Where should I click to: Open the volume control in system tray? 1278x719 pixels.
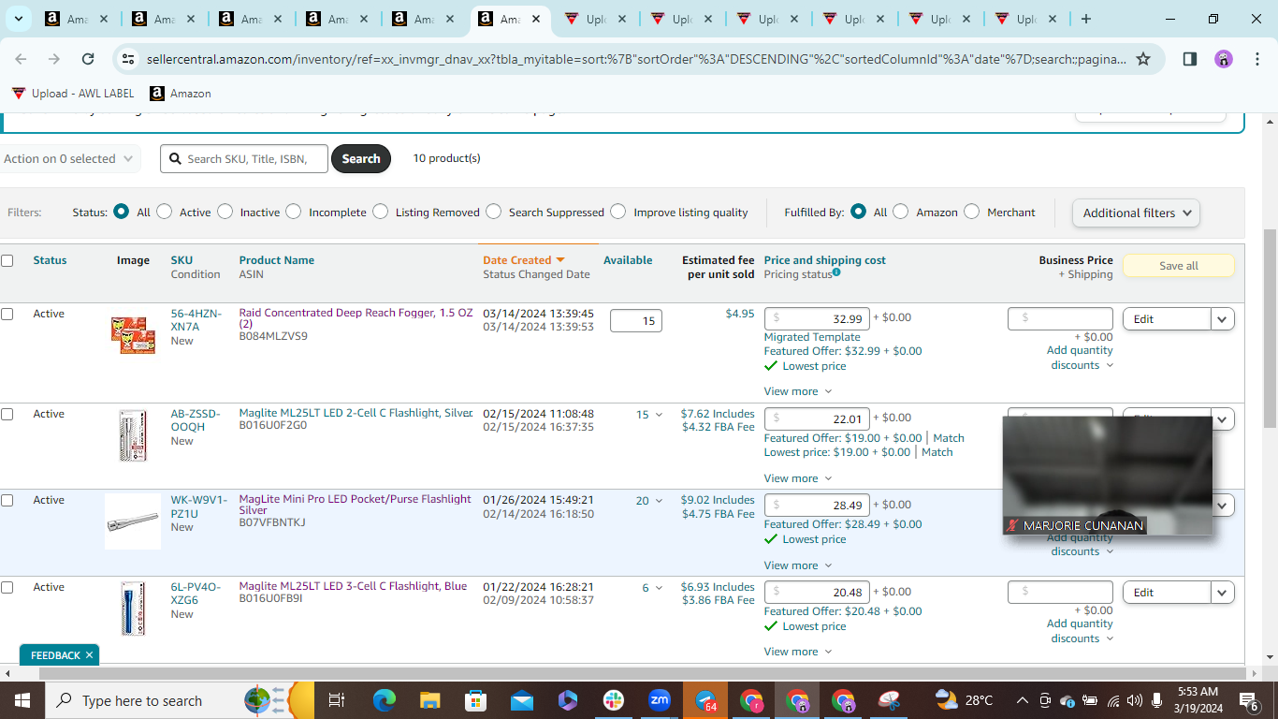[1135, 700]
